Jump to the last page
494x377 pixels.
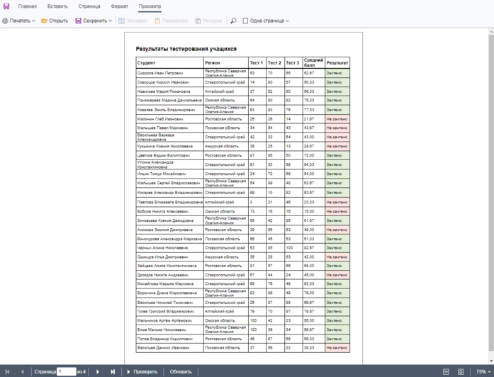pos(113,371)
